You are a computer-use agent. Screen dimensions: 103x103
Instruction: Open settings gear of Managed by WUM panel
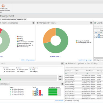point(91,23)
